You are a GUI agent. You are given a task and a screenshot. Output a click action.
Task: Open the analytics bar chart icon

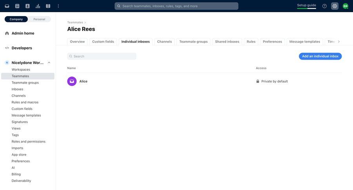coord(38,6)
